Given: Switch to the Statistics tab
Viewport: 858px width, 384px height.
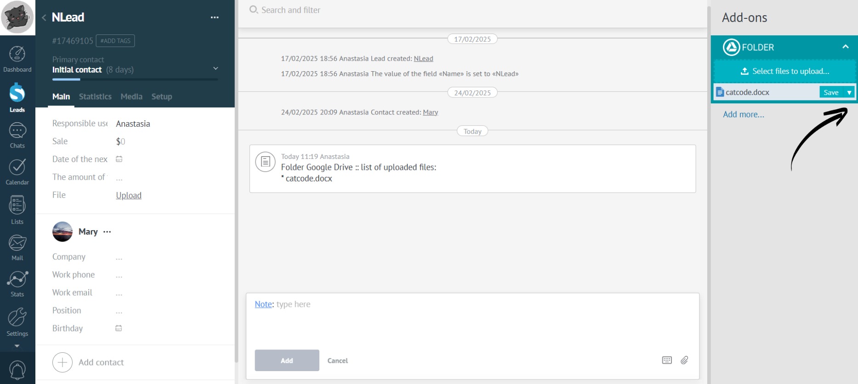Looking at the screenshot, I should (95, 96).
